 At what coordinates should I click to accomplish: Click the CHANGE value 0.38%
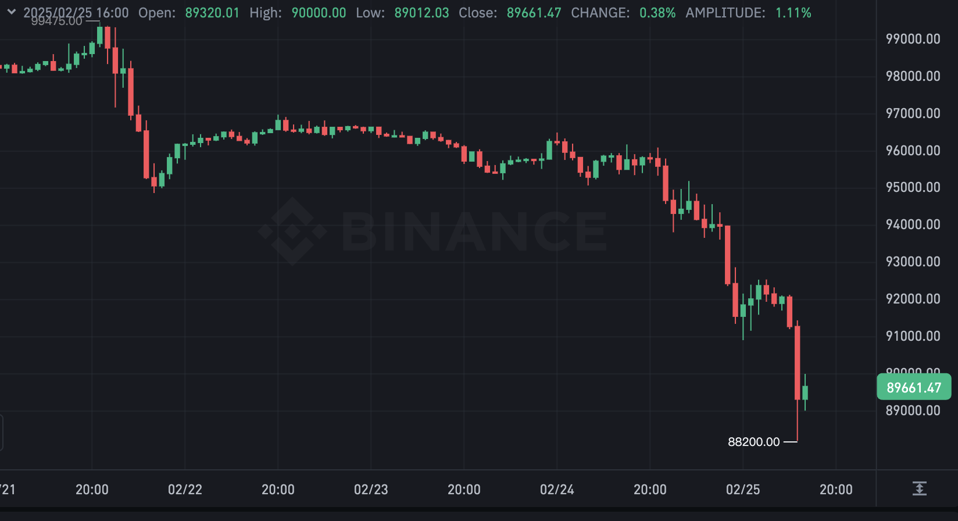pyautogui.click(x=657, y=13)
